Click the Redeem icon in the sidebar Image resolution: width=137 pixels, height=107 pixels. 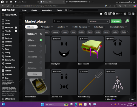point(3,71)
